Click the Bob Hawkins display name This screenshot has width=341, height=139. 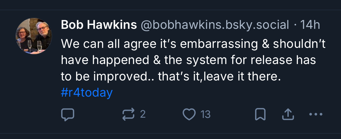(99, 25)
